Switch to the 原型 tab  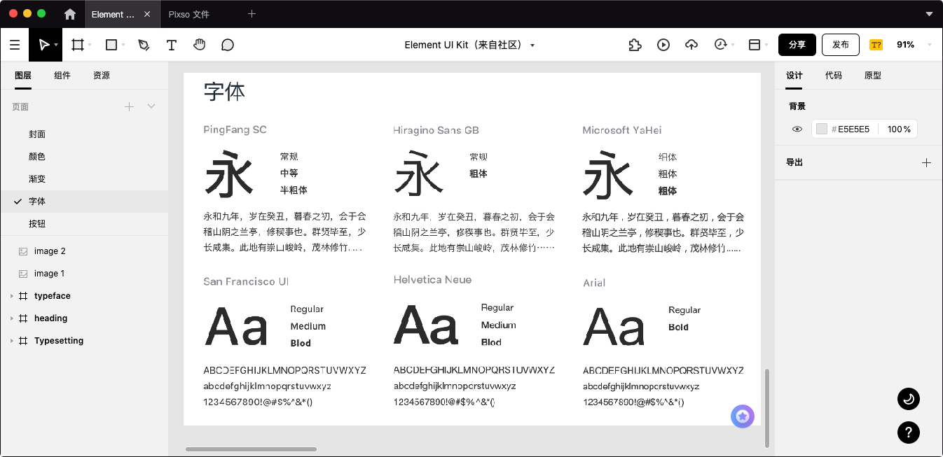873,76
